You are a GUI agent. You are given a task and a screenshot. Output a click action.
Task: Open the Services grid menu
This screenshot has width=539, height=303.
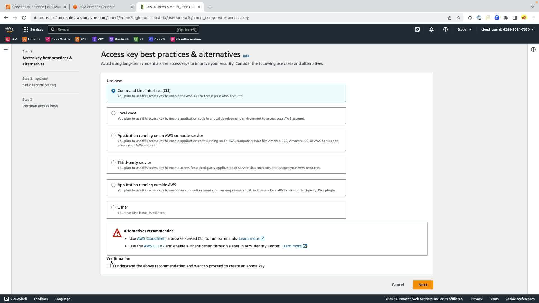point(33,29)
